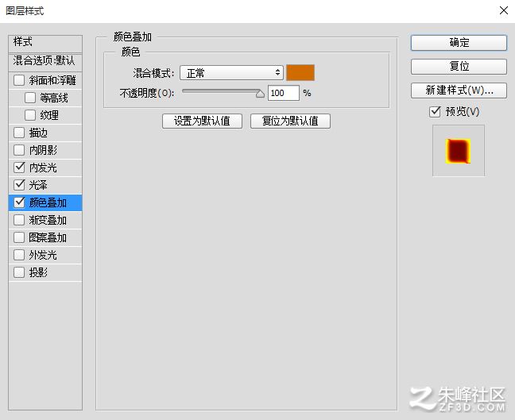Confirm with the 确定 button
The image size is (515, 420).
459,43
